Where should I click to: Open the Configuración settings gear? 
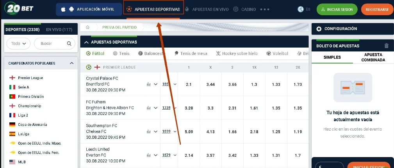[319, 29]
